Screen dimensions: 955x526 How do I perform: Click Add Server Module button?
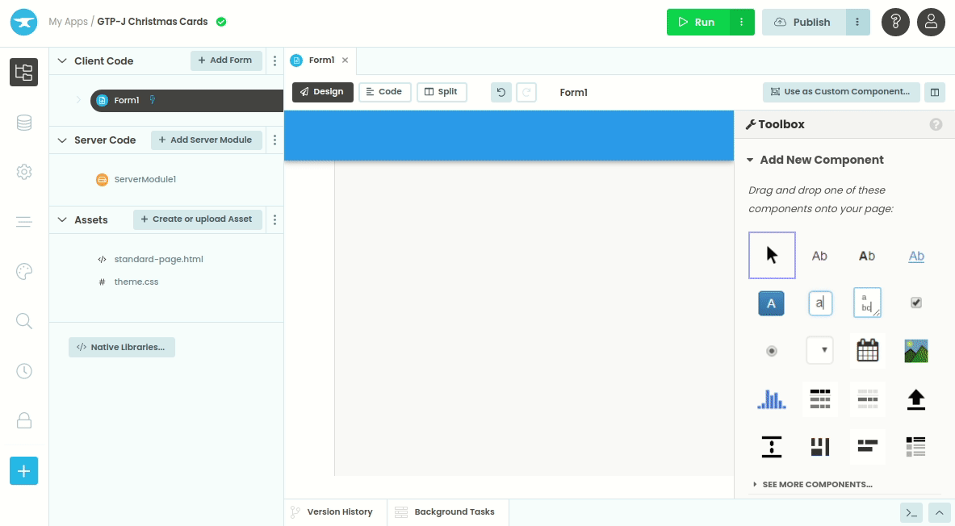coord(206,140)
